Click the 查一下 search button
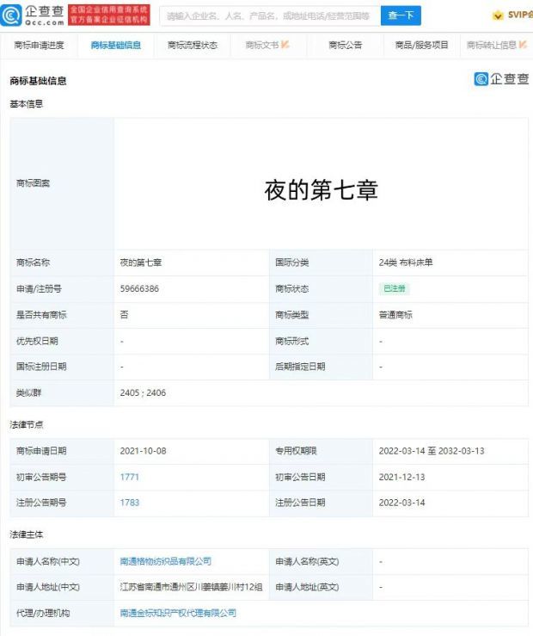Image resolution: width=533 pixels, height=636 pixels. [x=401, y=15]
